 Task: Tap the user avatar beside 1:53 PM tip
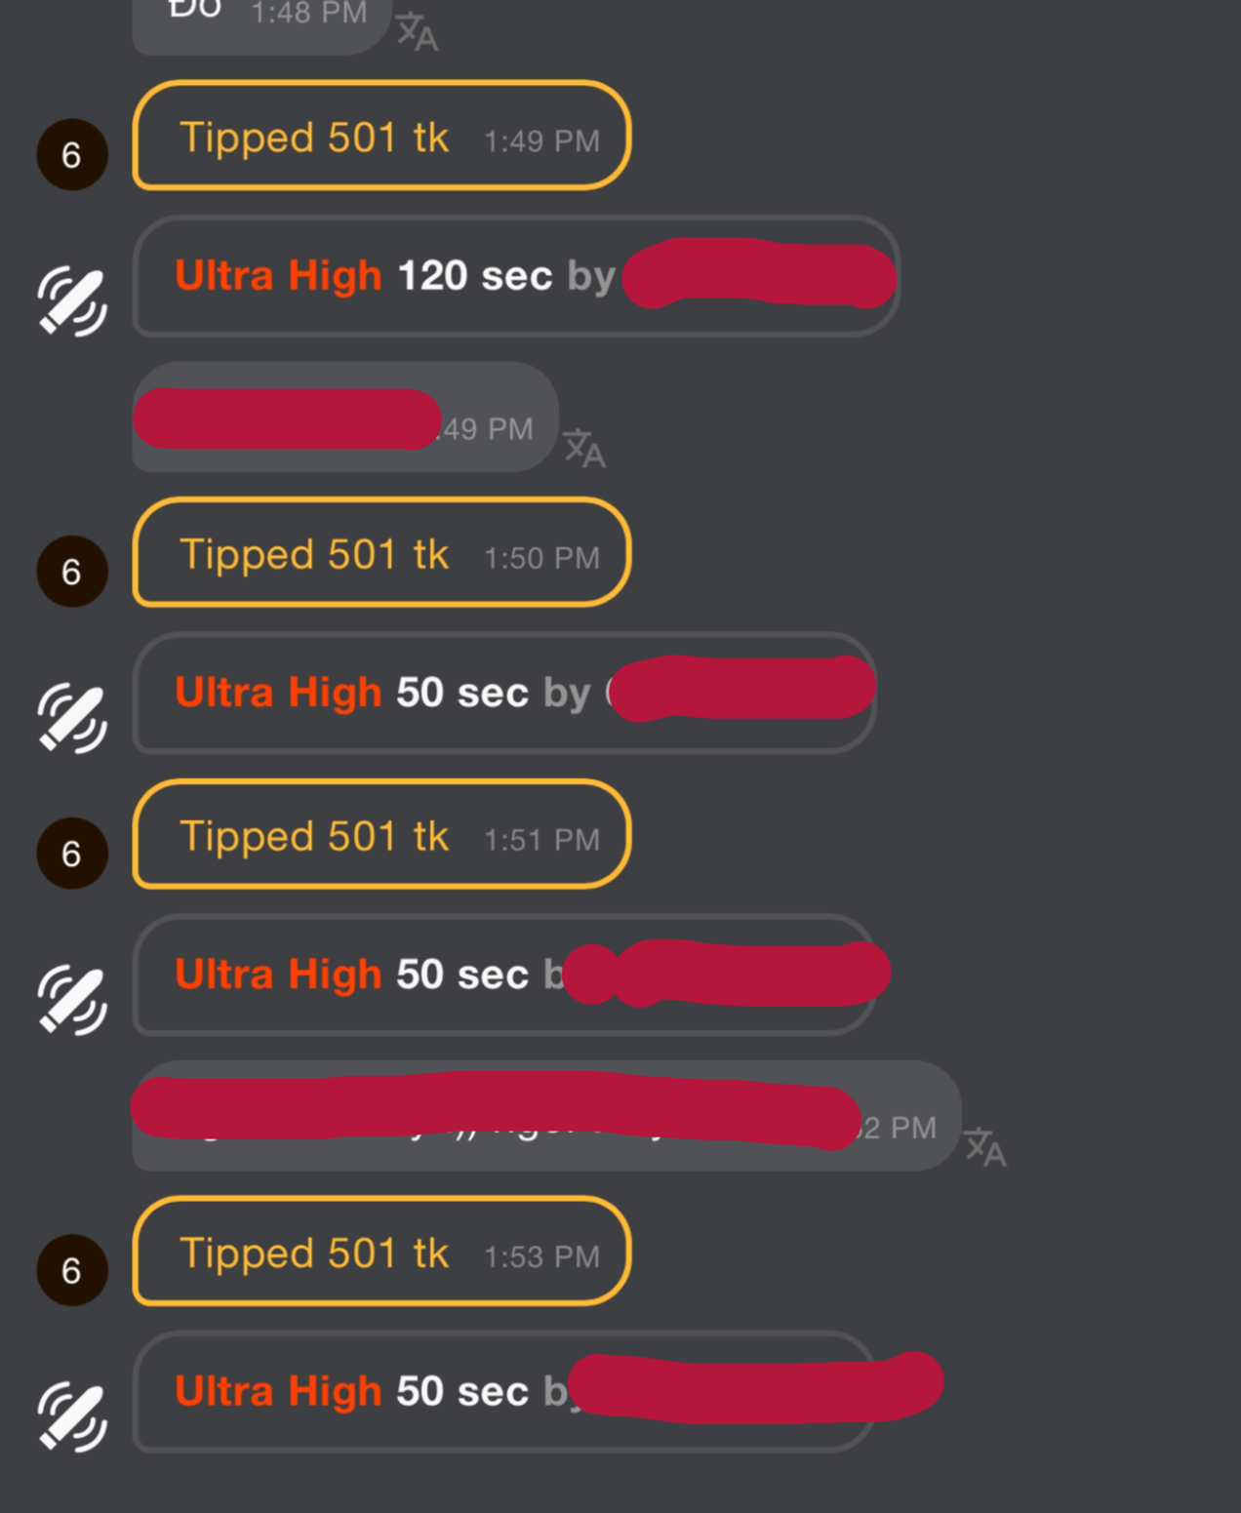click(72, 1270)
